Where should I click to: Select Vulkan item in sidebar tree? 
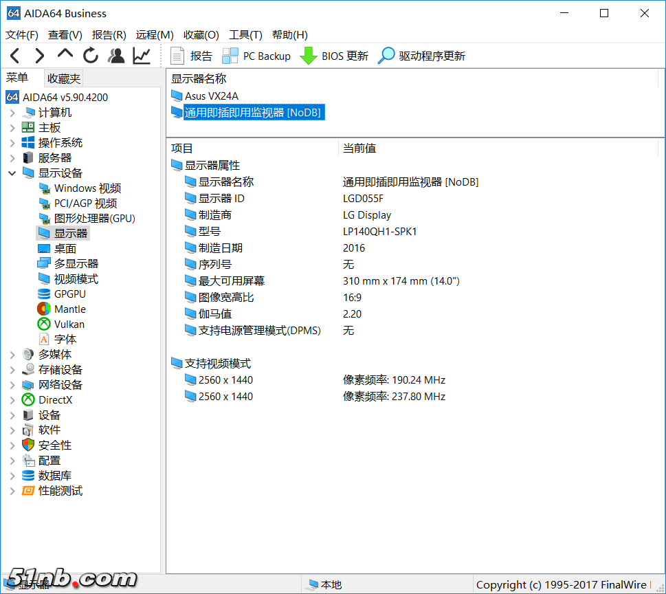(69, 324)
